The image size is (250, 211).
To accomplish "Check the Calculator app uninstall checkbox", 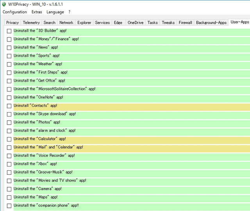I will pos(9,139).
